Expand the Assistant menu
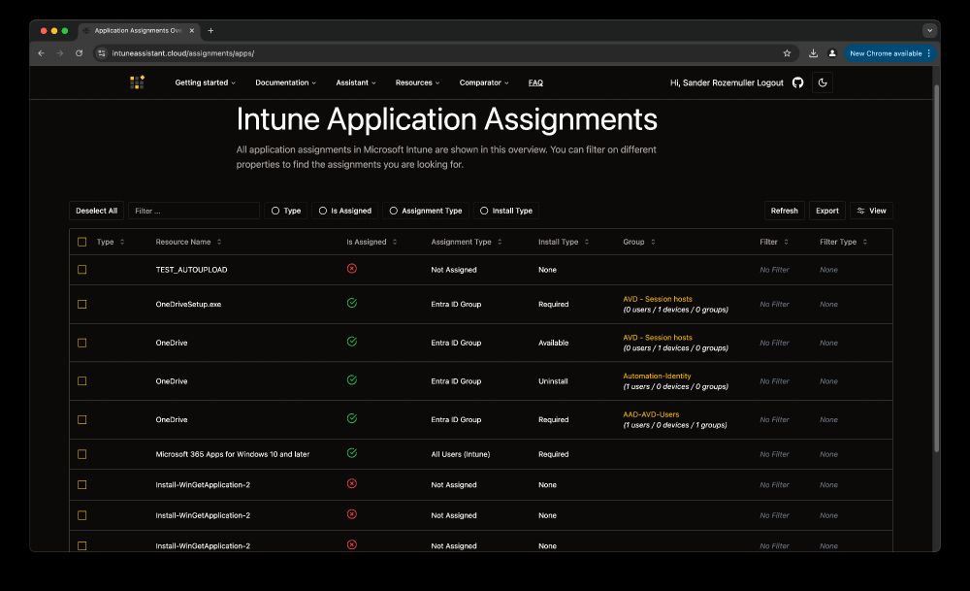The height and width of the screenshot is (591, 970). point(356,82)
